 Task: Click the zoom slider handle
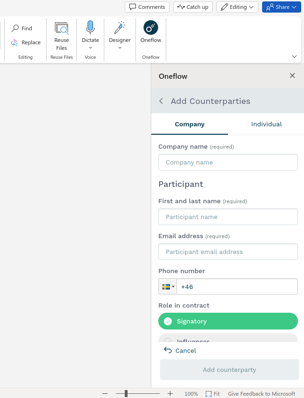pos(126,394)
